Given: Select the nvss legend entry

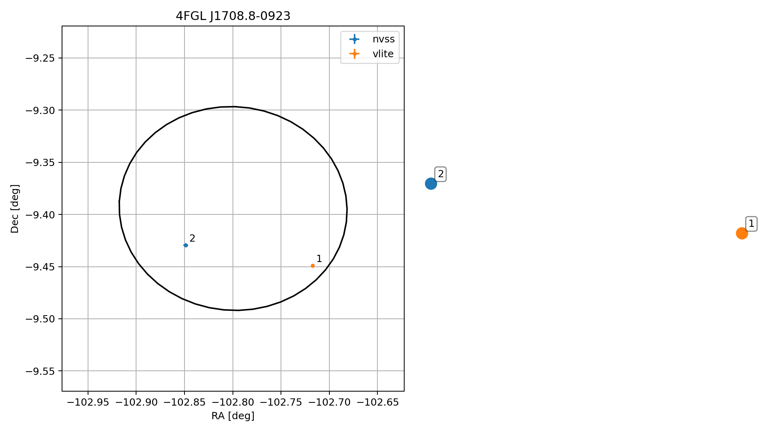Looking at the screenshot, I should click(372, 39).
